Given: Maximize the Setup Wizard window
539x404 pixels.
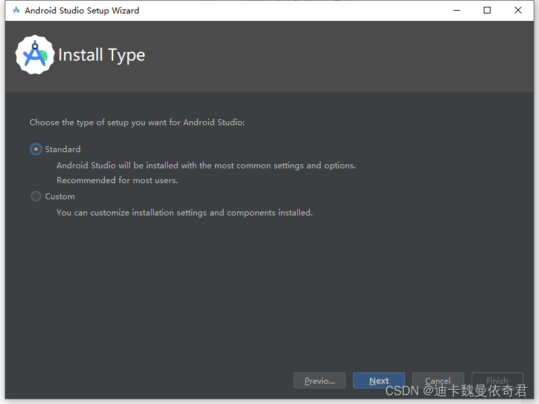Looking at the screenshot, I should (486, 10).
